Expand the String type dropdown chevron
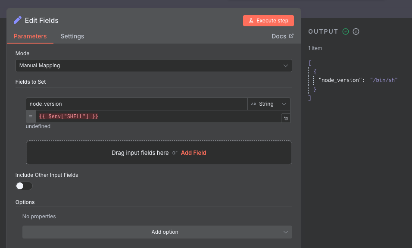Screen dimensions: 412x248 coord(284,104)
